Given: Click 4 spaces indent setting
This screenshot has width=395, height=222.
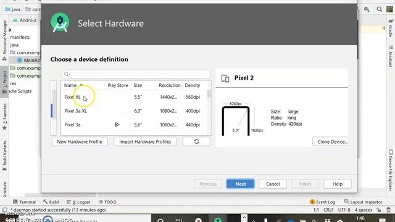Looking at the screenshot, I should 364,210.
